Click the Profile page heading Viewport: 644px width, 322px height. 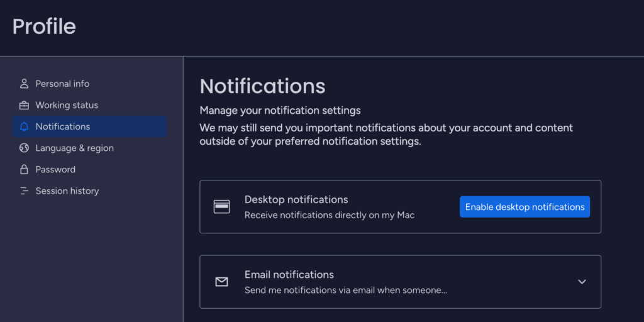pyautogui.click(x=45, y=26)
